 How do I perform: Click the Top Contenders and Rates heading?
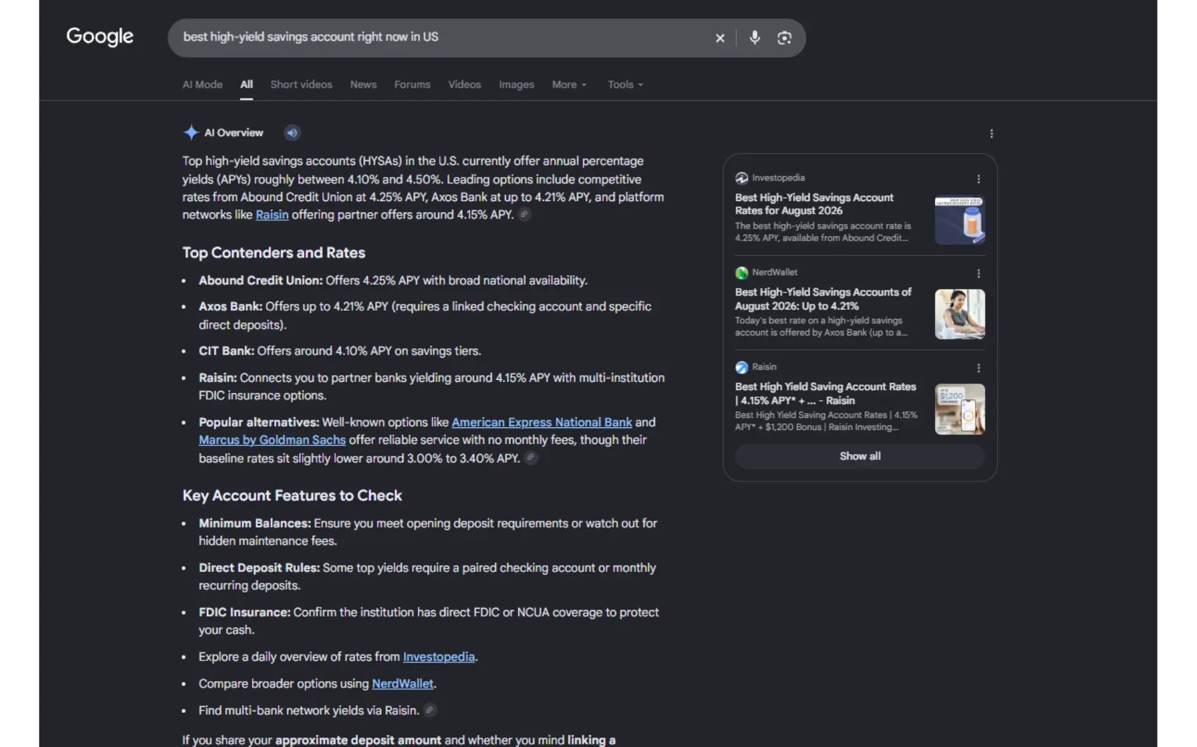click(x=274, y=253)
